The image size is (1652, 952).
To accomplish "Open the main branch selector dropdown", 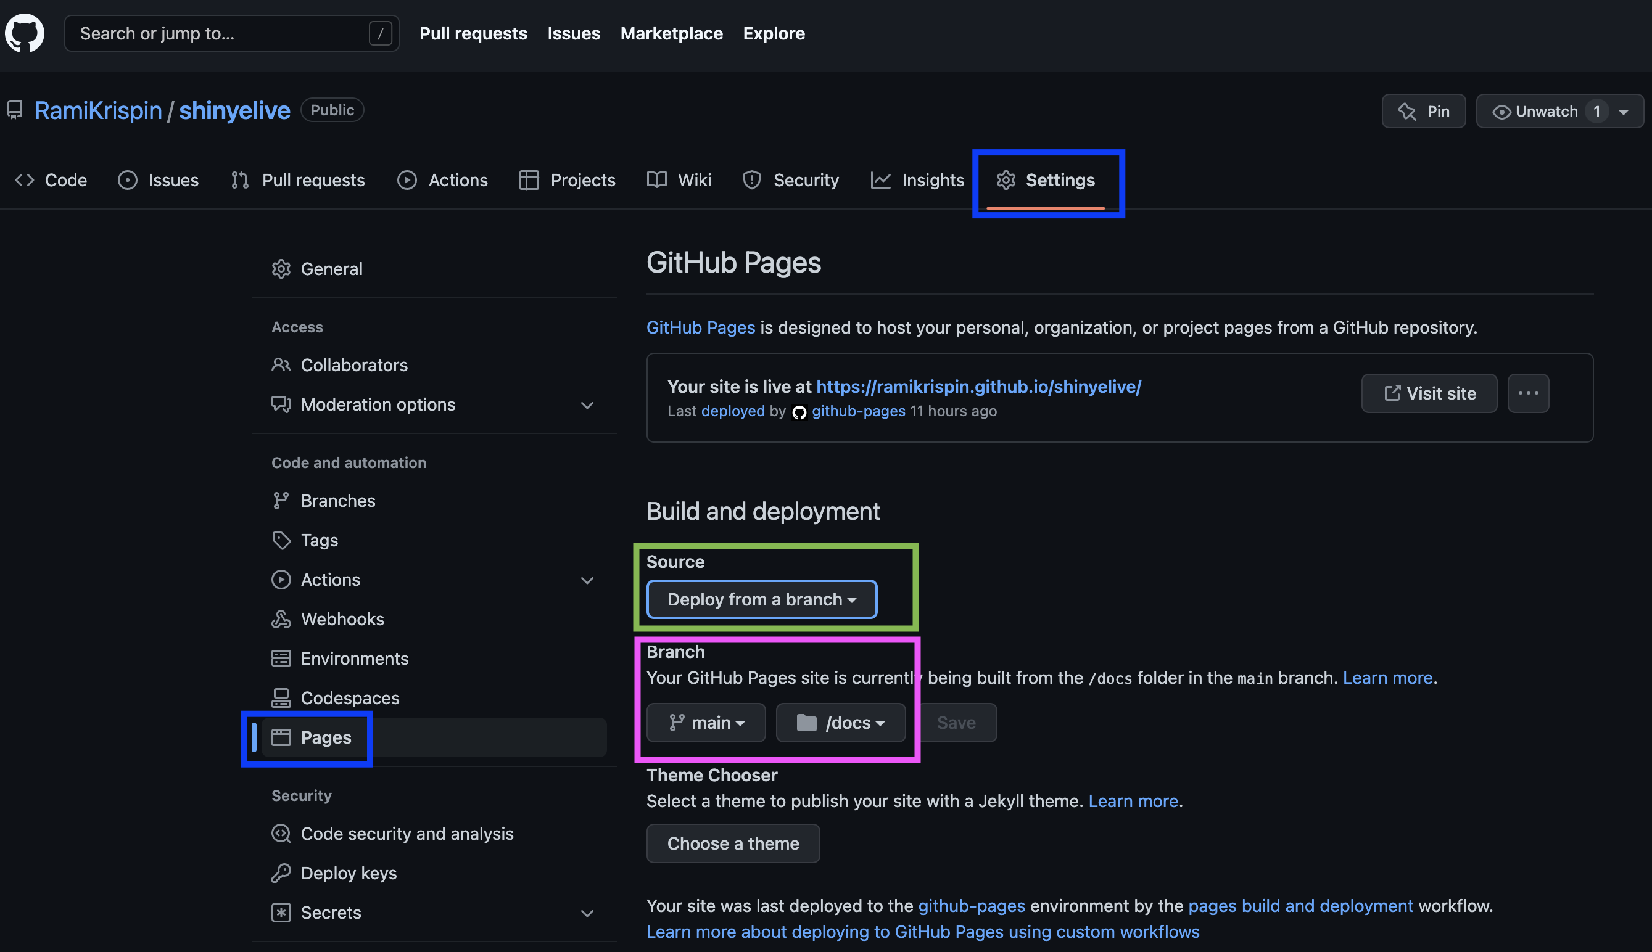I will 706,723.
